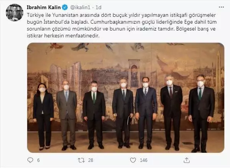This screenshot has width=230, height=168.
Task: Click the tweet text paragraph
Action: point(122,25)
